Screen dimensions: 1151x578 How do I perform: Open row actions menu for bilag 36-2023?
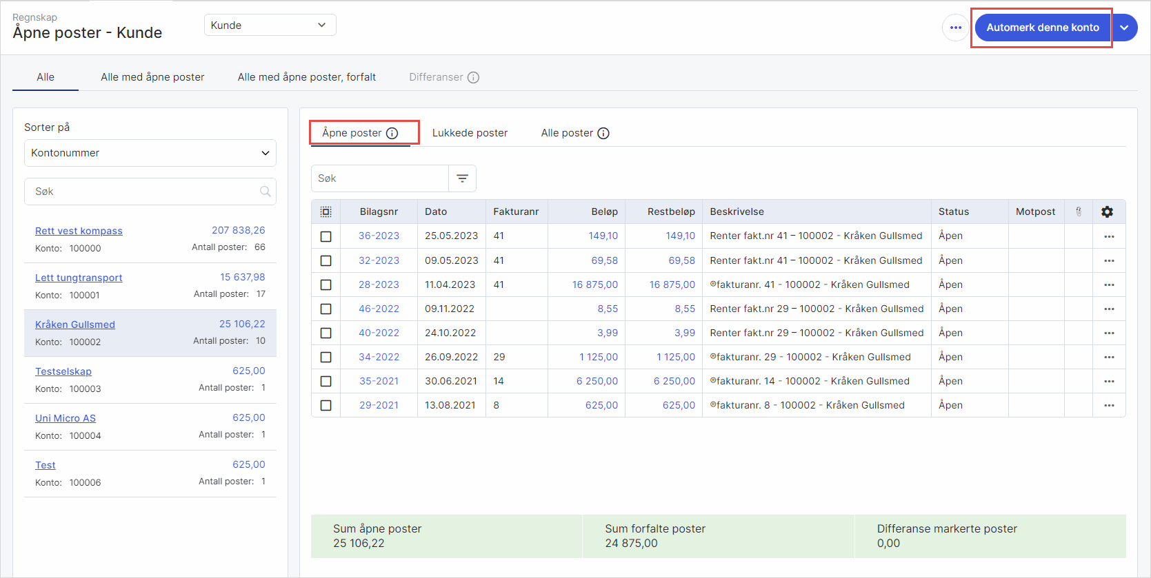tap(1108, 236)
